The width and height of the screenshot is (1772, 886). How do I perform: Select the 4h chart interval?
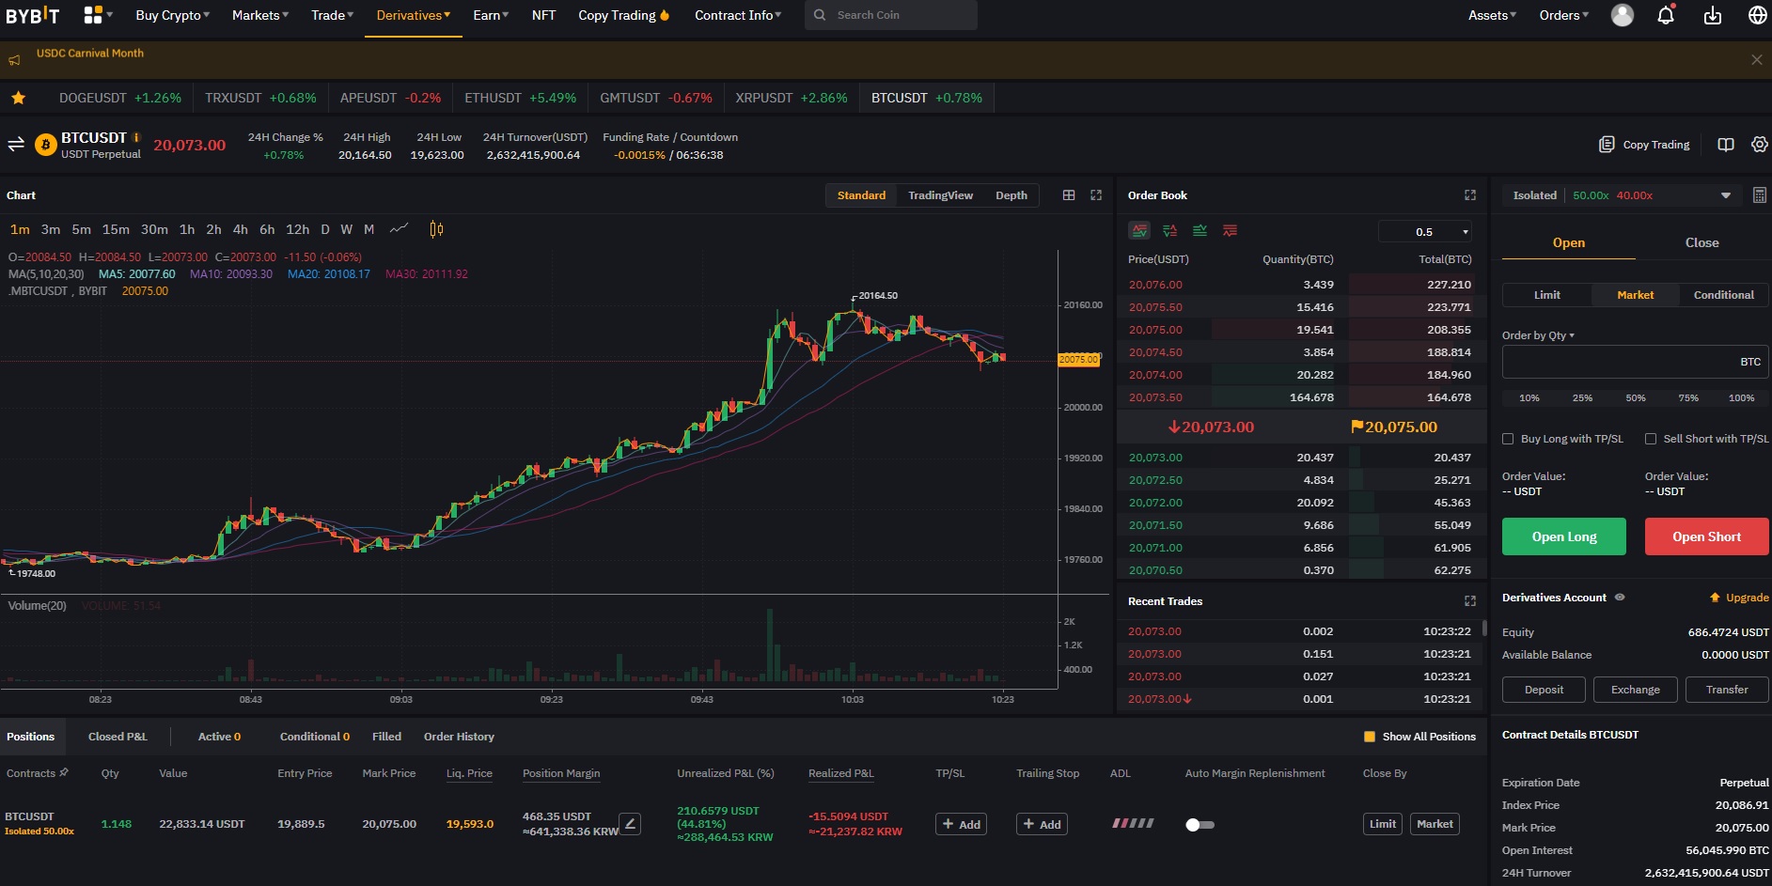click(241, 229)
